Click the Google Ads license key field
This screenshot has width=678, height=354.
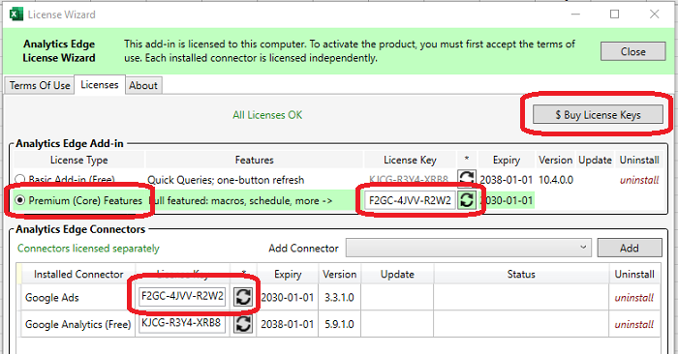pos(182,297)
